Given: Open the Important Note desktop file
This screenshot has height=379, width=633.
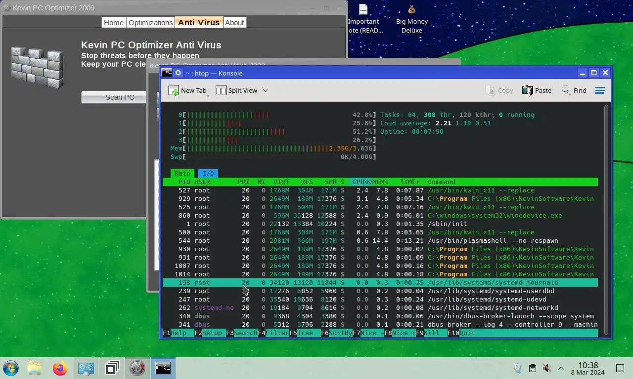Looking at the screenshot, I should tap(364, 19).
